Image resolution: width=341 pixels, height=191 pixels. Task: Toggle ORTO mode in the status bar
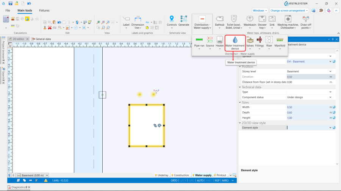174,180
